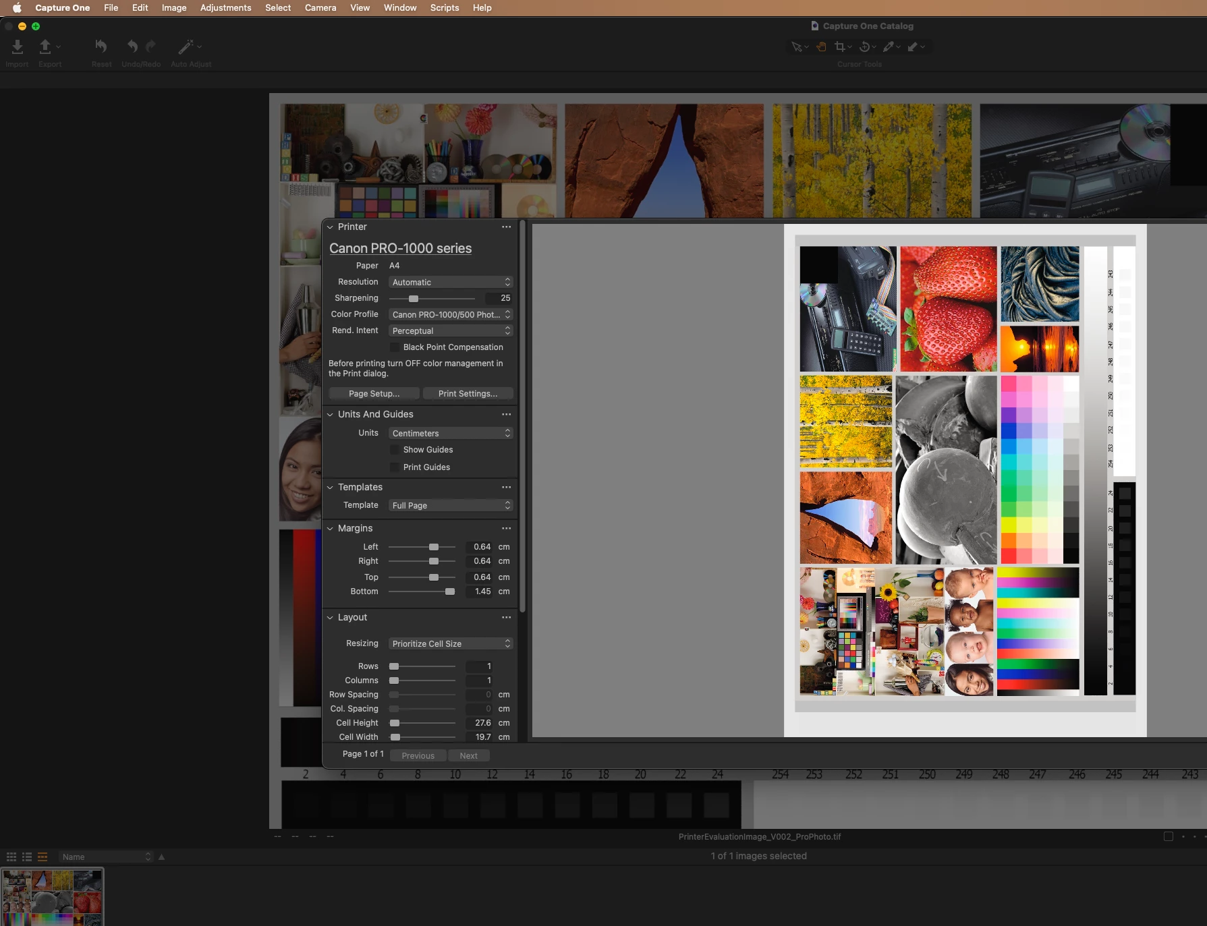Click the Auto Adjust magic wand icon
Screen dimensions: 1207x926
(x=185, y=47)
